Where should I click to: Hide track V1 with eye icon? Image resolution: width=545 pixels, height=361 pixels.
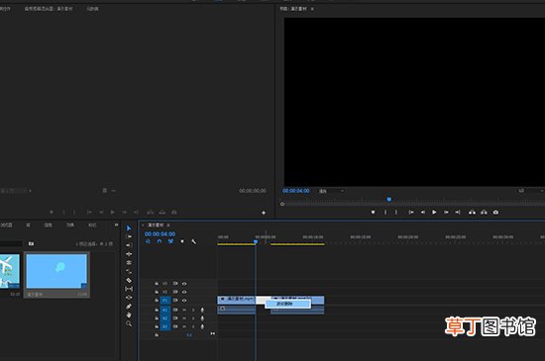(184, 301)
